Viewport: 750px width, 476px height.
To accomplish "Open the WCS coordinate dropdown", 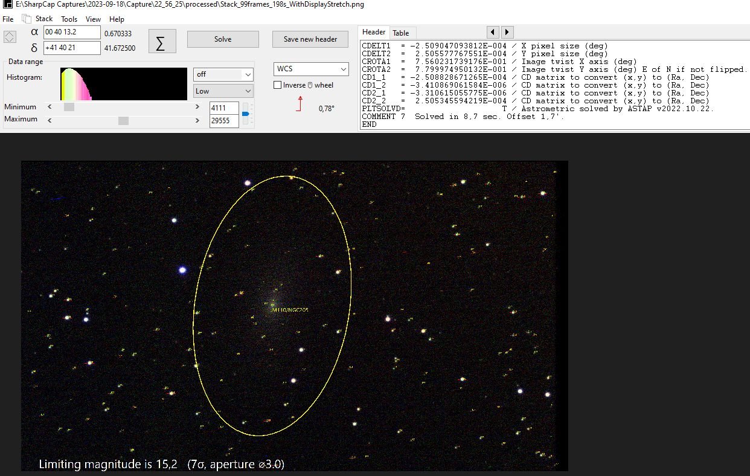I will [311, 69].
